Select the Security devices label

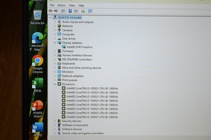point(71,121)
